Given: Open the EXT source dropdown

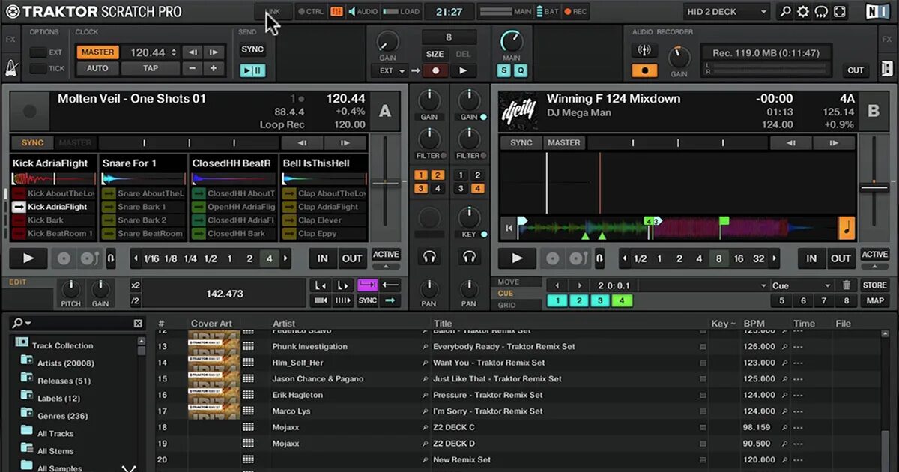Looking at the screenshot, I should tap(391, 70).
